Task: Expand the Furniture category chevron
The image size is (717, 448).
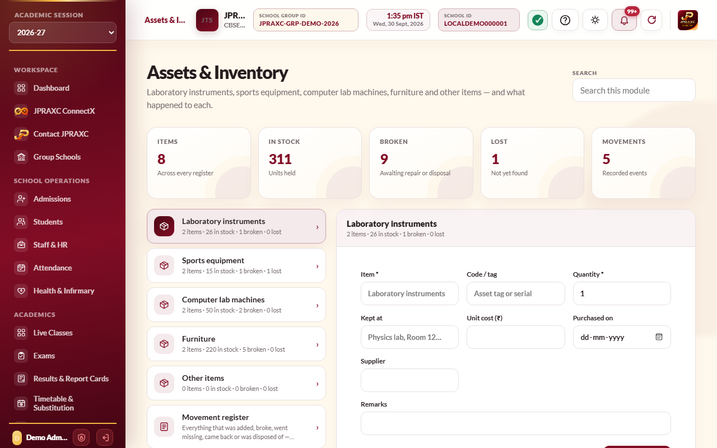Action: 317,344
